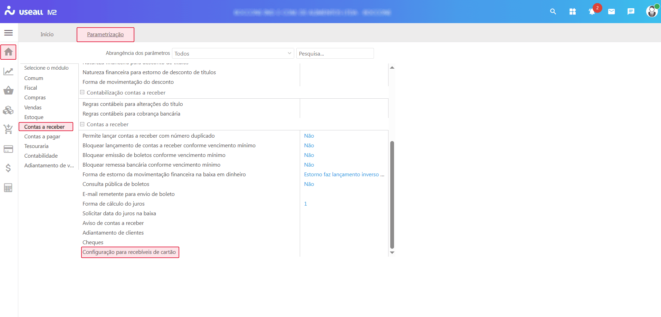Click the home icon in sidebar
Screen dimensions: 661x317
click(8, 52)
